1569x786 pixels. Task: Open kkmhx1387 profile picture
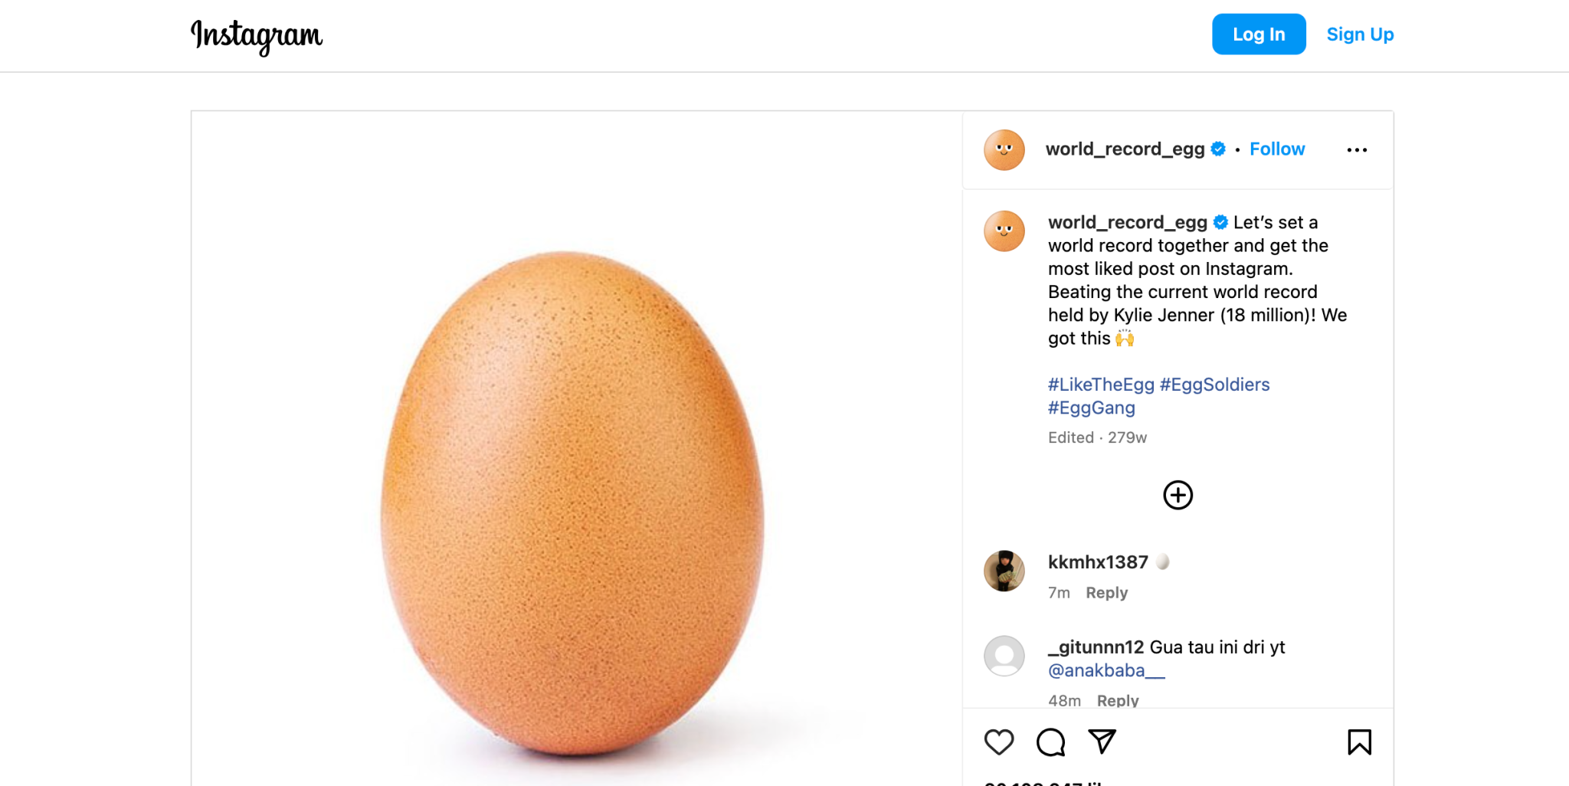(1004, 571)
